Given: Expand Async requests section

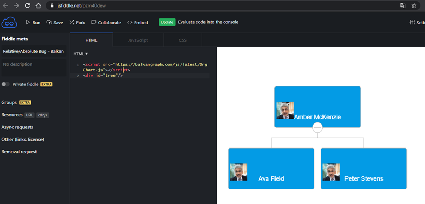Looking at the screenshot, I should click(x=17, y=127).
